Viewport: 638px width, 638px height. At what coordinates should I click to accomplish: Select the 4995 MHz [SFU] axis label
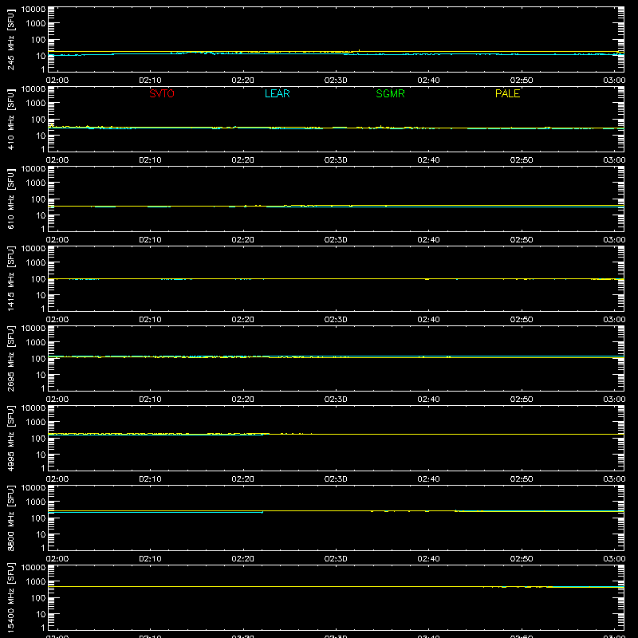coord(10,438)
